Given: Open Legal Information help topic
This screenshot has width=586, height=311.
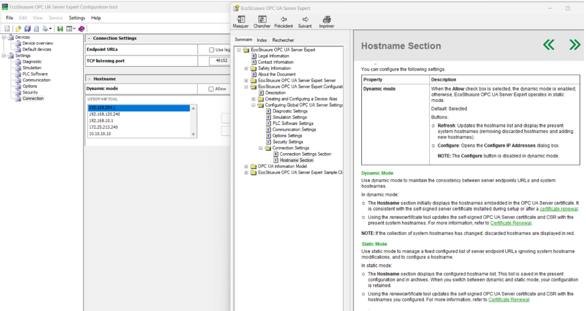Looking at the screenshot, I should pos(273,56).
